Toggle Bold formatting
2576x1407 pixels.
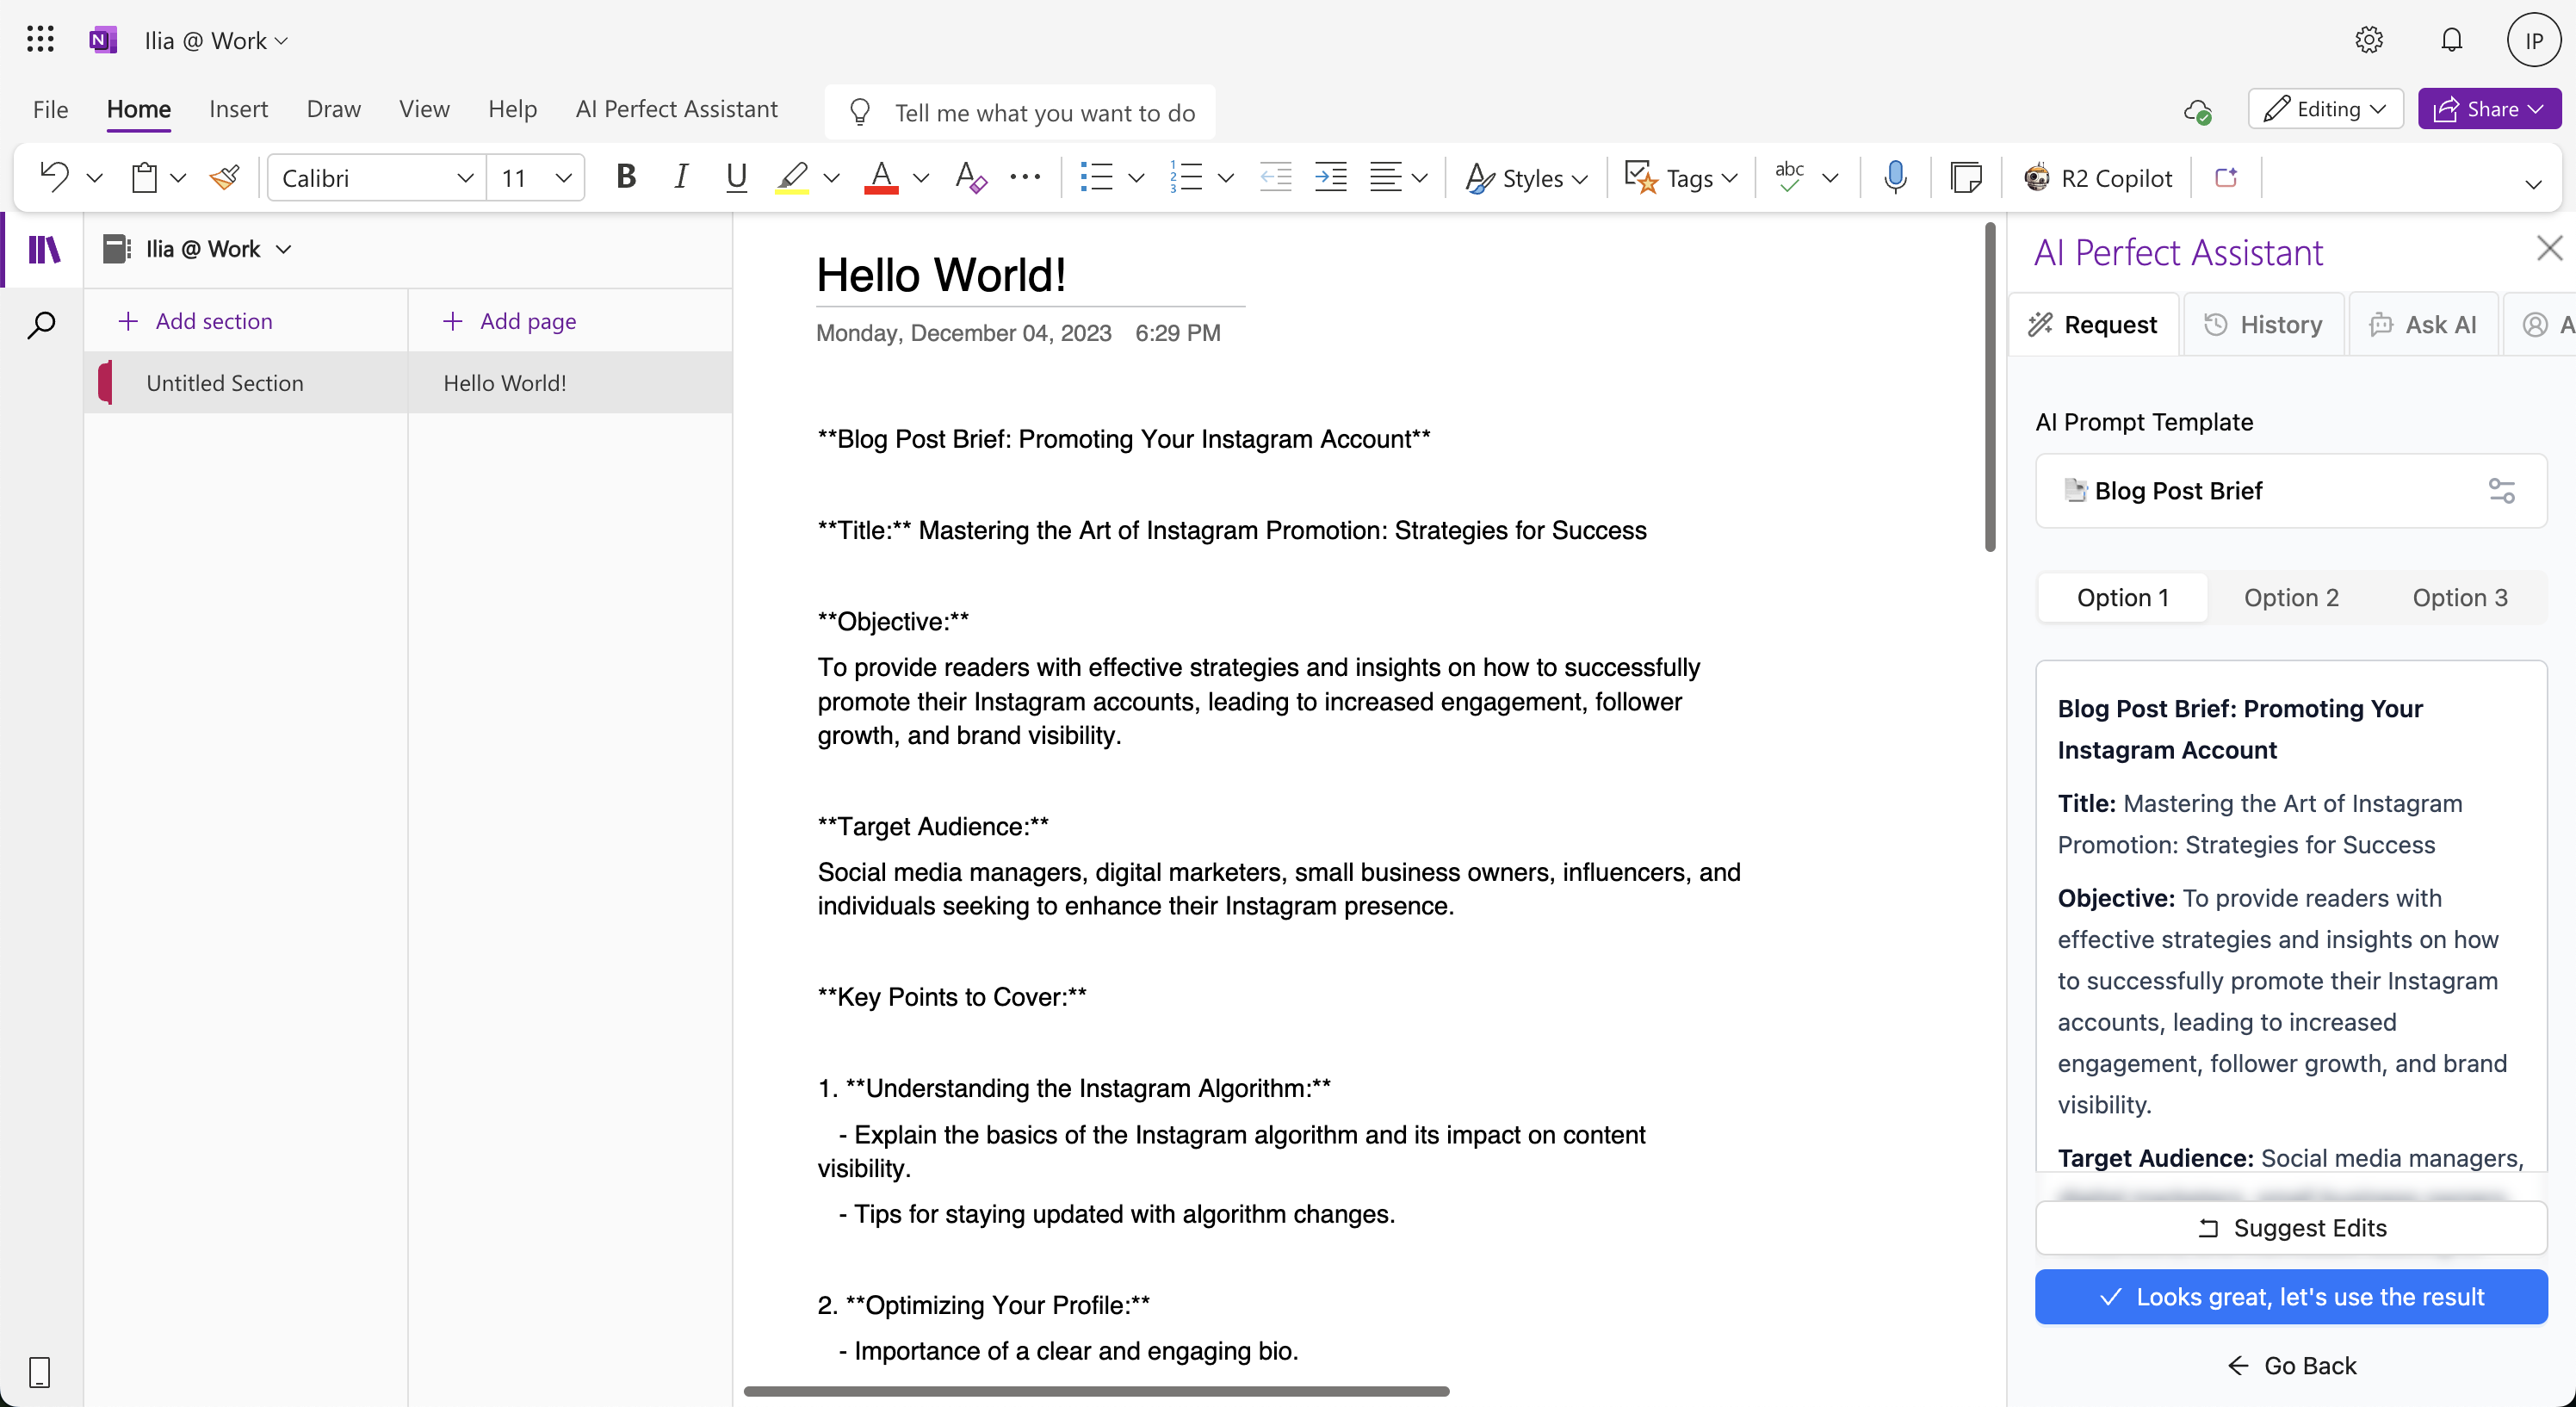(626, 178)
